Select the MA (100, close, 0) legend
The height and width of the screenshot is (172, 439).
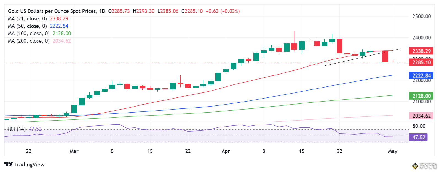(29, 34)
